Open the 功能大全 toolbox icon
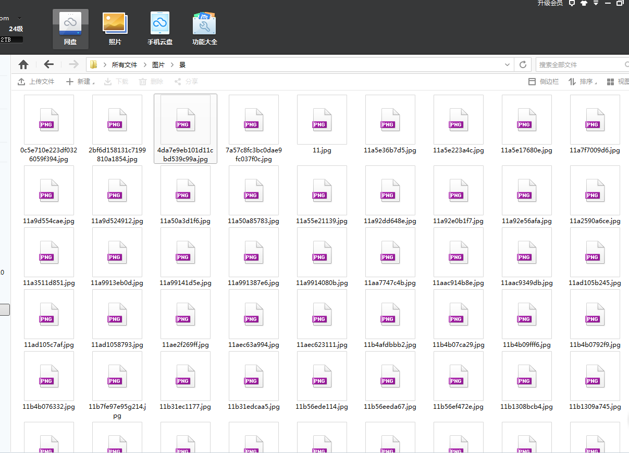This screenshot has height=453, width=629. tap(204, 29)
